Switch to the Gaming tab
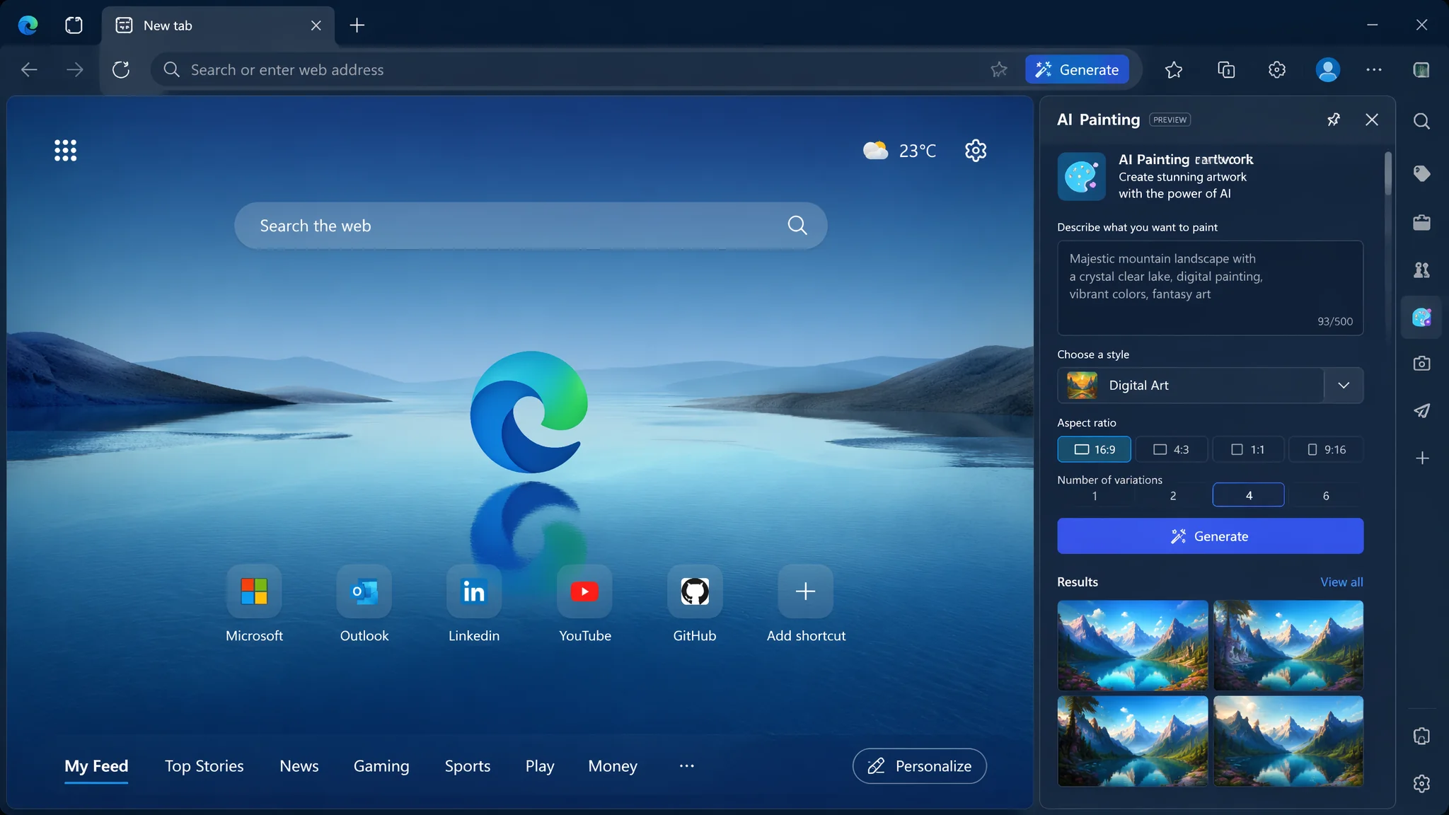 pos(381,765)
